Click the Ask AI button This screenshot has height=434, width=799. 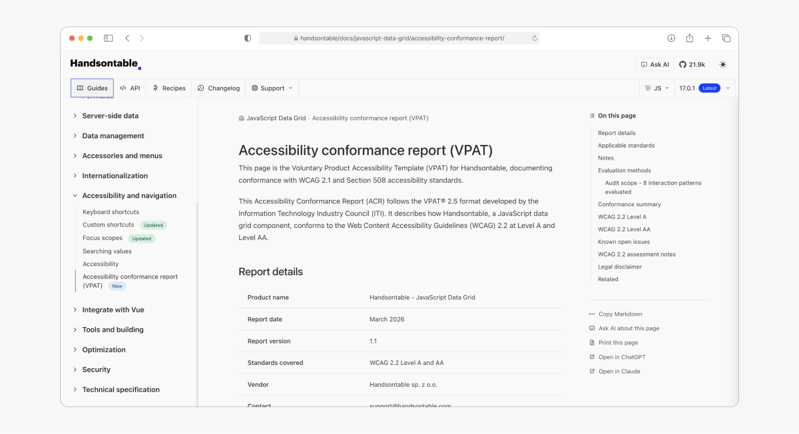[x=655, y=64]
